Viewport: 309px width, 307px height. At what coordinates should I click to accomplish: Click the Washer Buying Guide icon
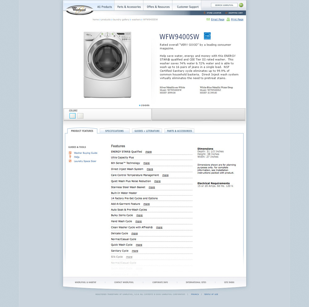point(70,153)
